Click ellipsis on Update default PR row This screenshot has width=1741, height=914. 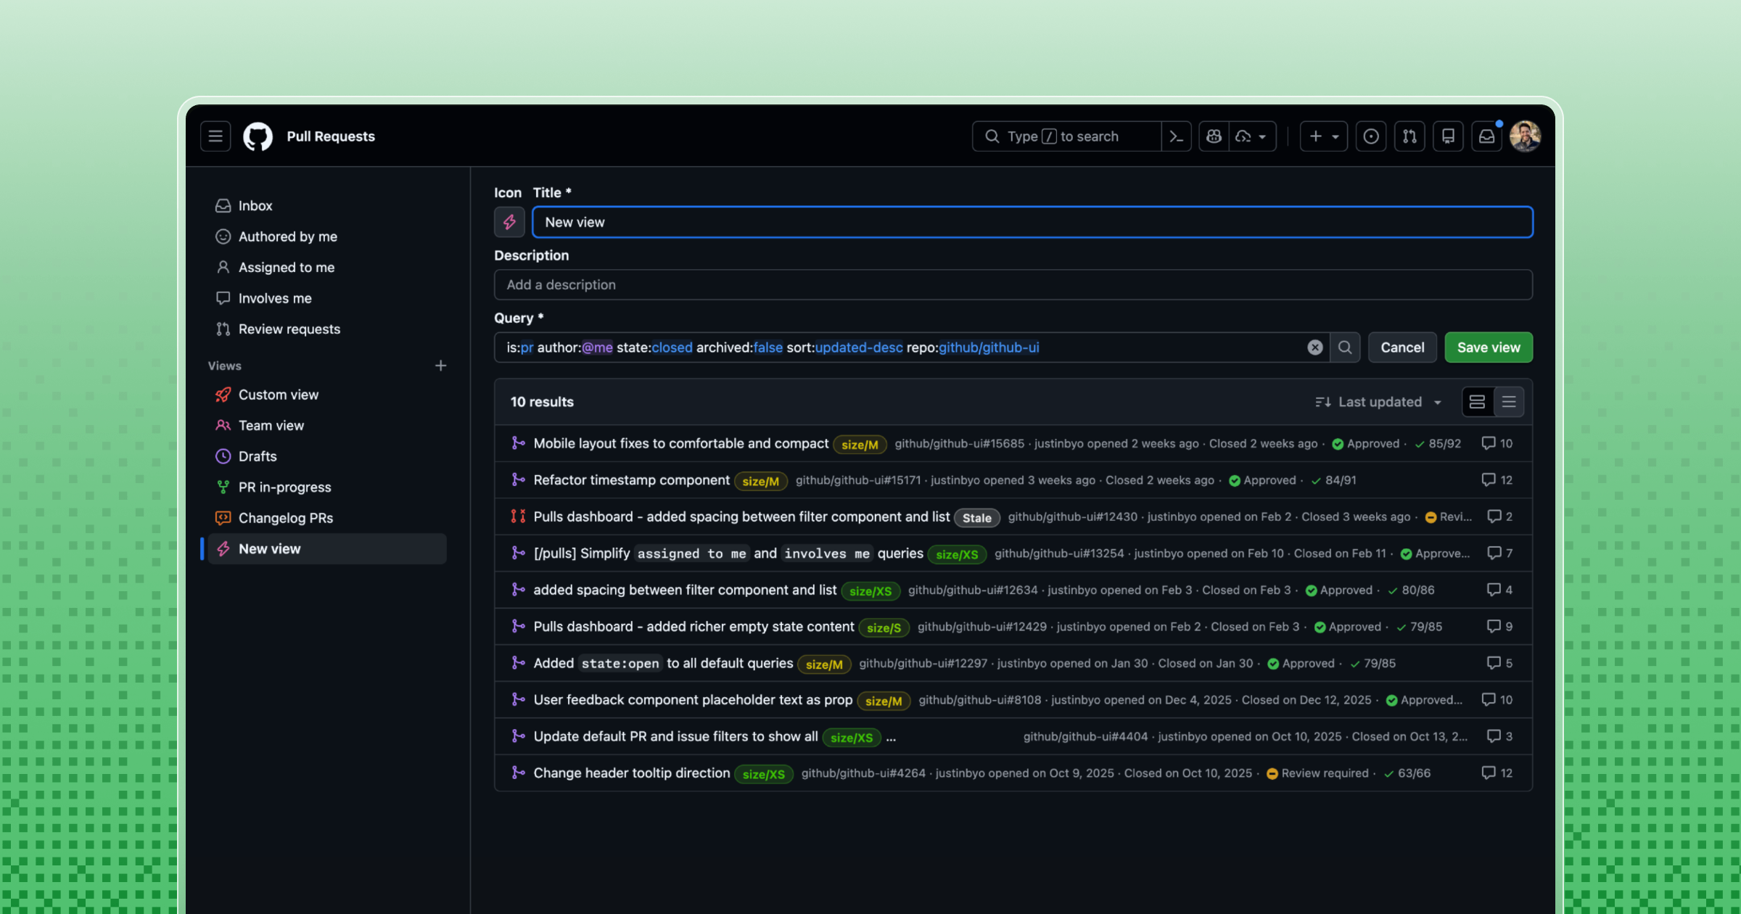pyautogui.click(x=891, y=737)
